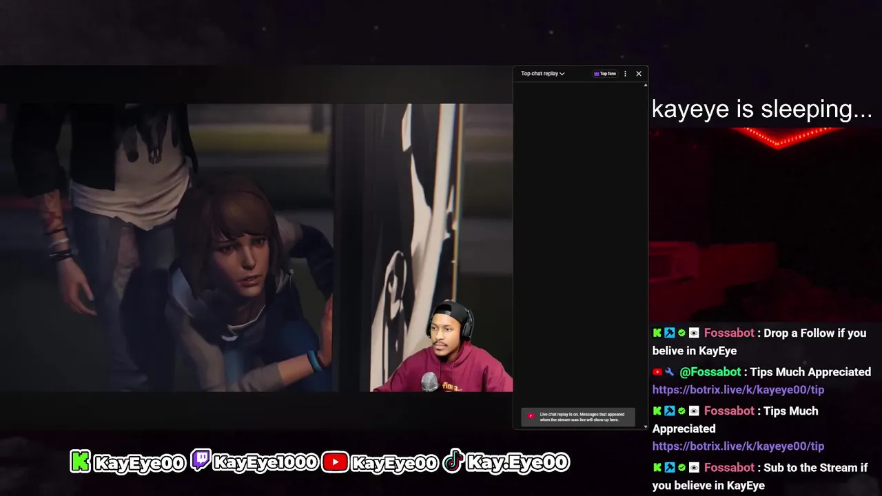
Task: Click the eye badge on 'Sub to the Stream' message
Action: [x=694, y=468]
